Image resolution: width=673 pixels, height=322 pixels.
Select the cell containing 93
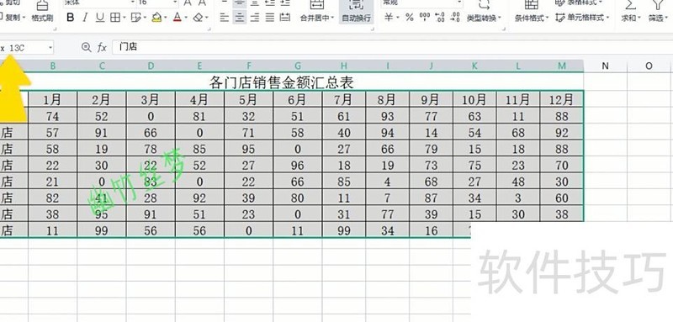pyautogui.click(x=388, y=116)
